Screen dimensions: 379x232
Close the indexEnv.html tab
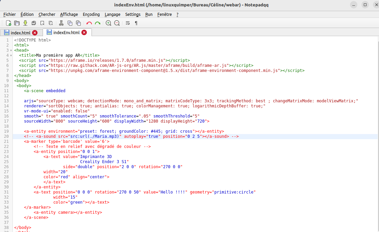[84, 32]
